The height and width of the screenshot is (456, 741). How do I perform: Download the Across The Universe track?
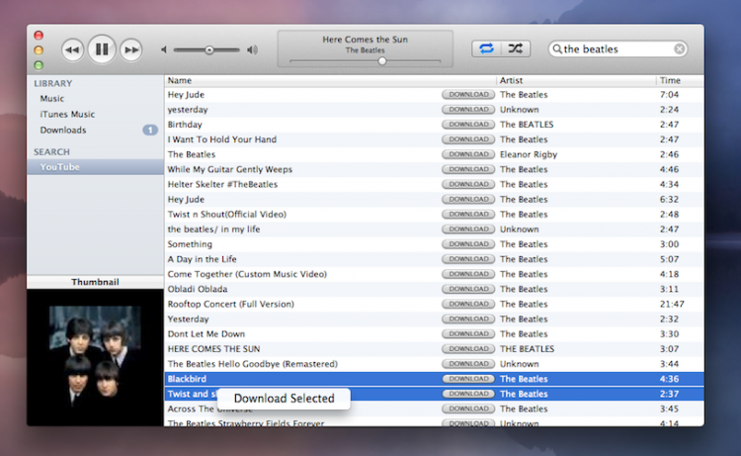(468, 409)
